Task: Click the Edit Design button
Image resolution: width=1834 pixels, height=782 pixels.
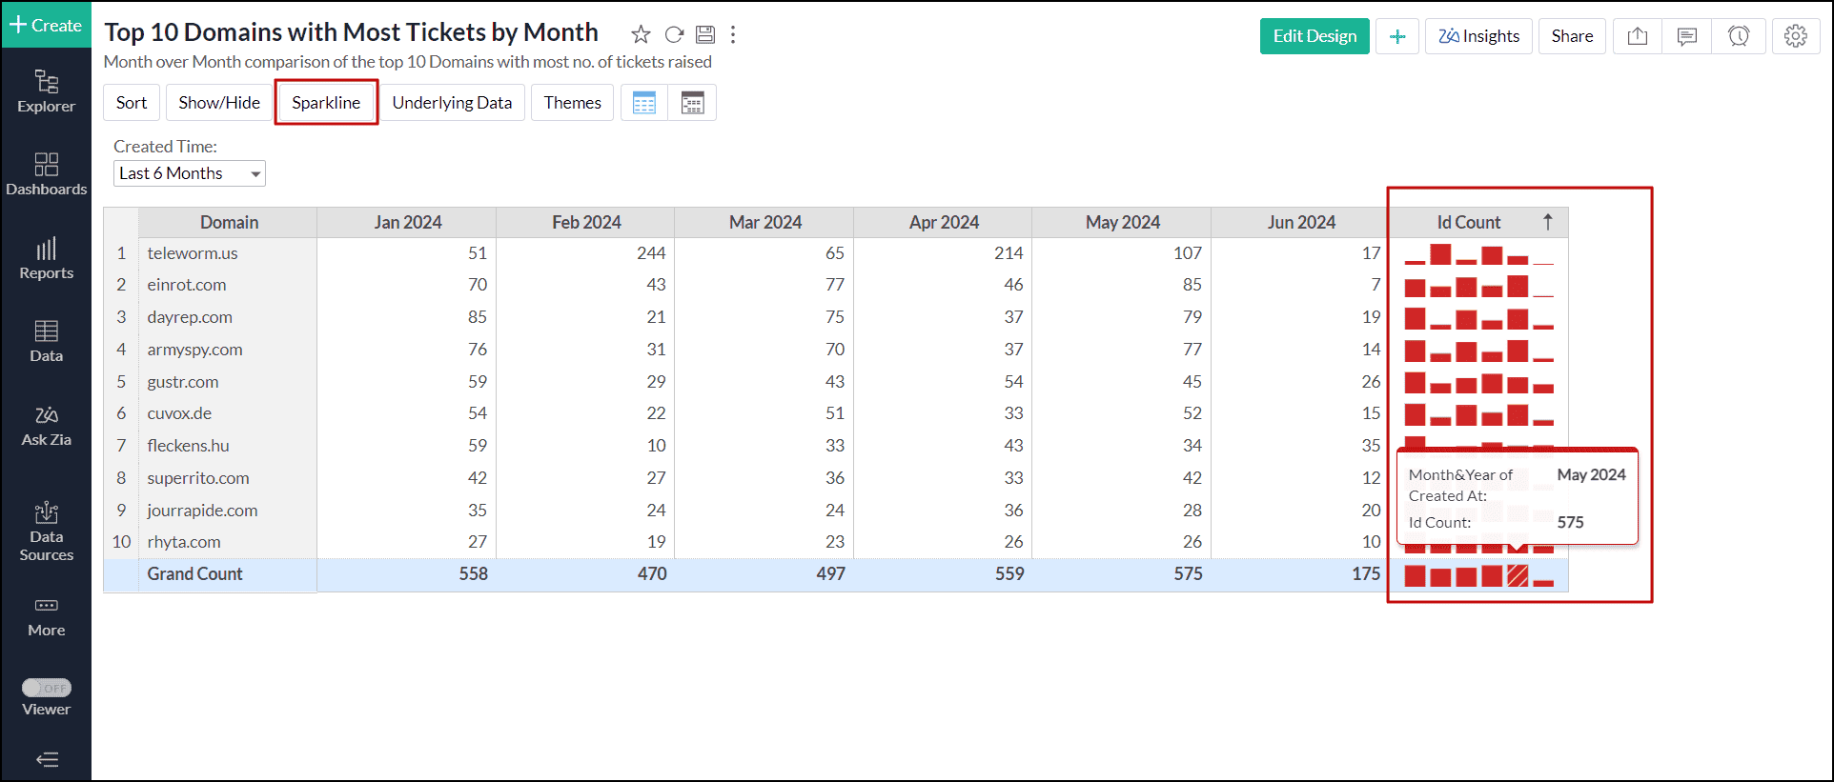Action: tap(1314, 36)
